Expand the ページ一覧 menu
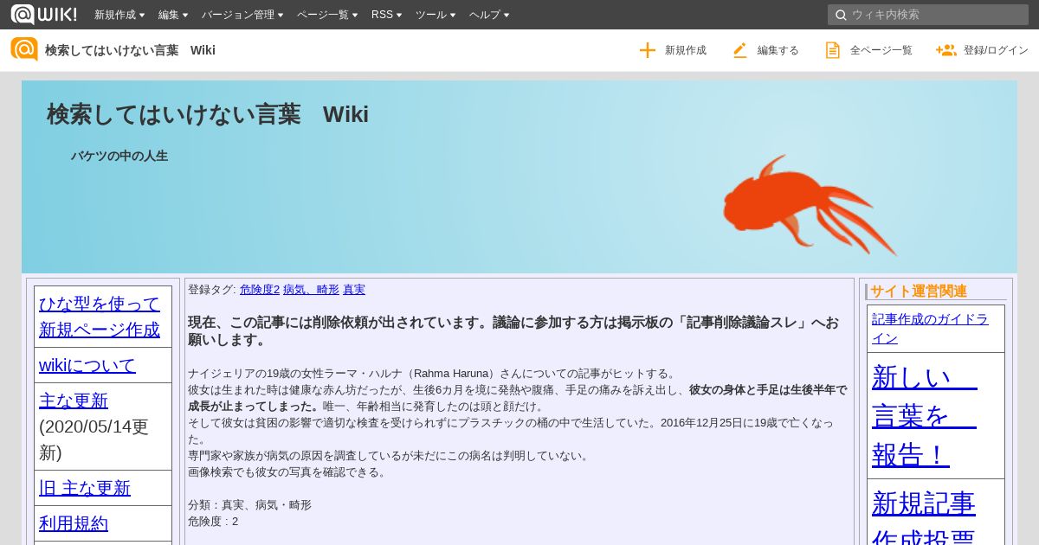Viewport: 1039px width, 545px height. click(x=327, y=15)
